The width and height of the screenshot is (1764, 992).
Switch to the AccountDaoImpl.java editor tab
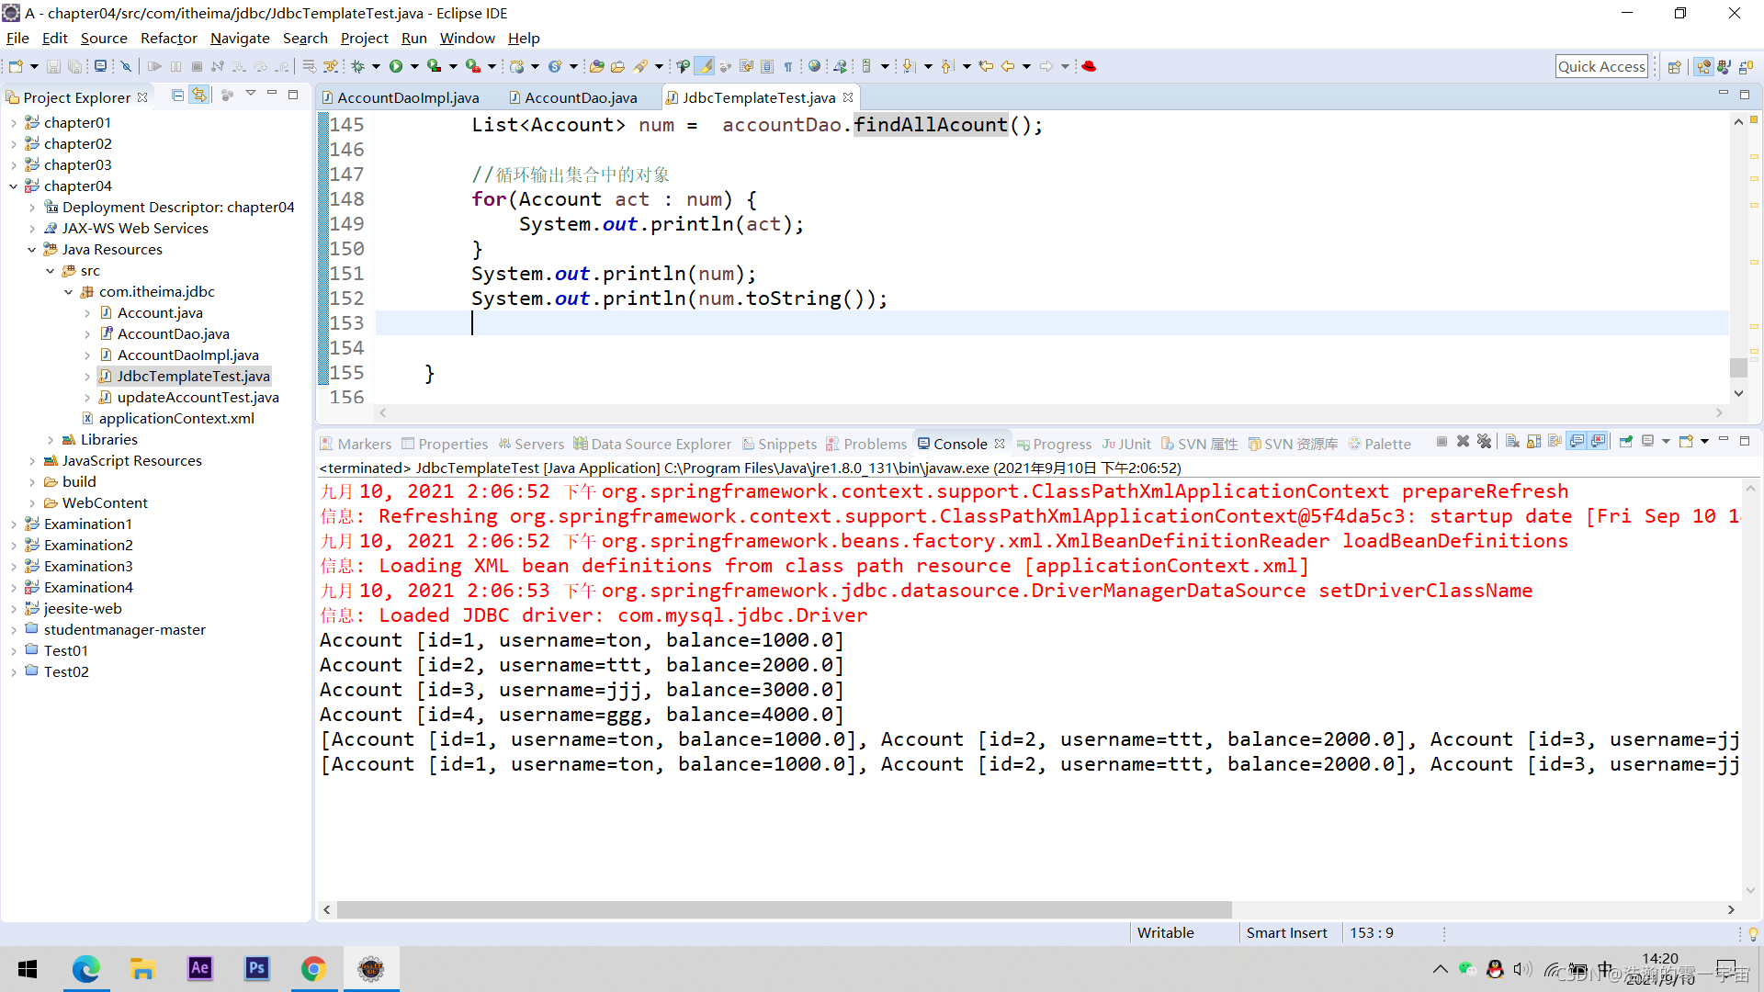[x=407, y=97]
